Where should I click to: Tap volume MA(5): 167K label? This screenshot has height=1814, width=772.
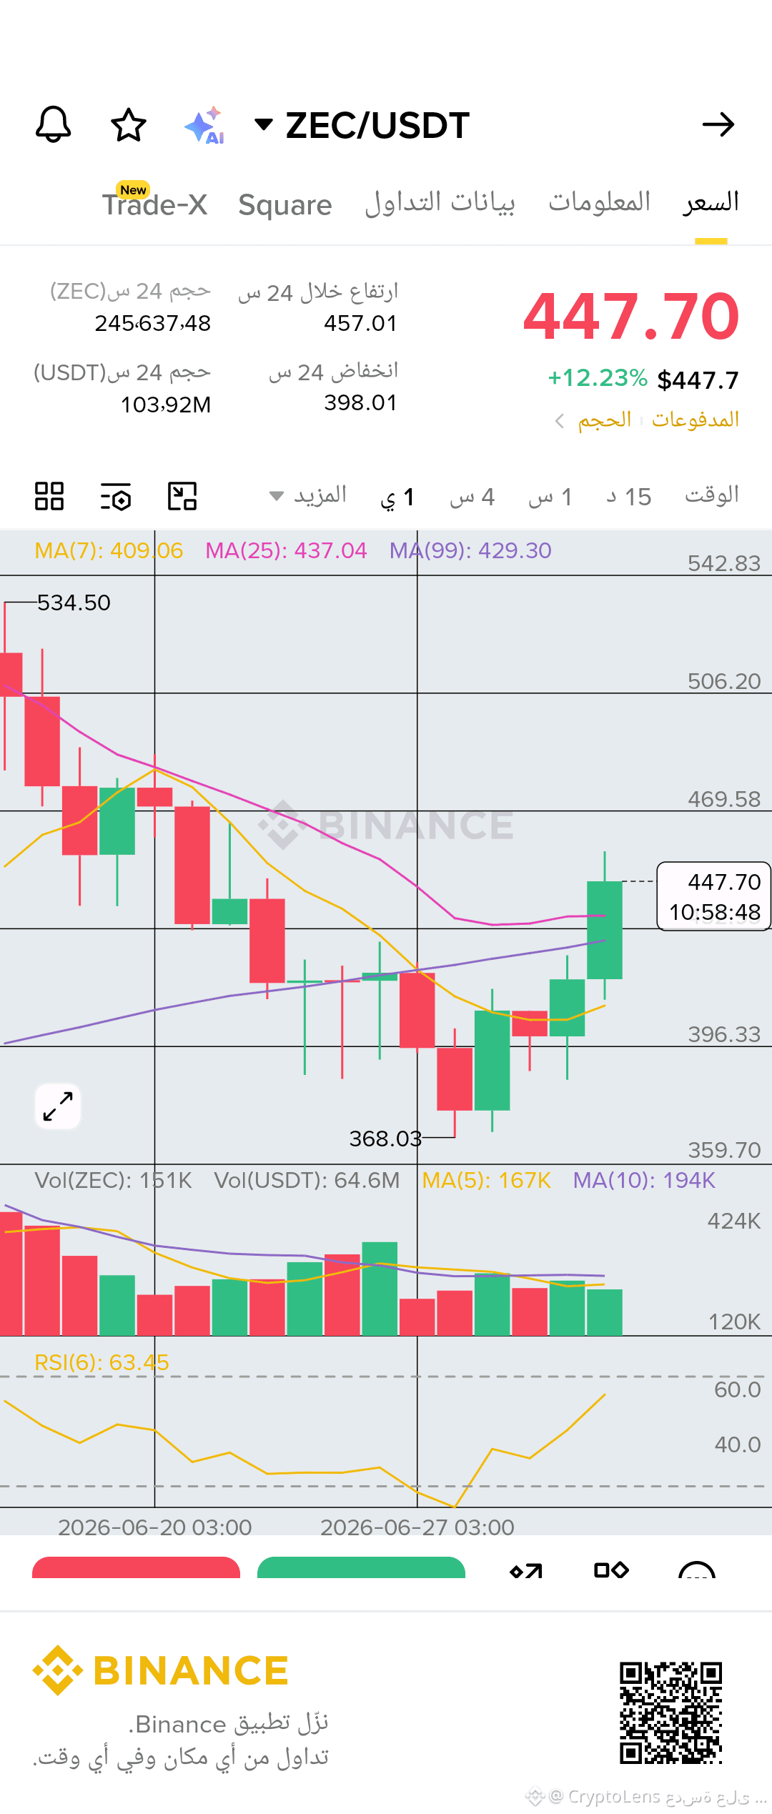(x=487, y=1181)
